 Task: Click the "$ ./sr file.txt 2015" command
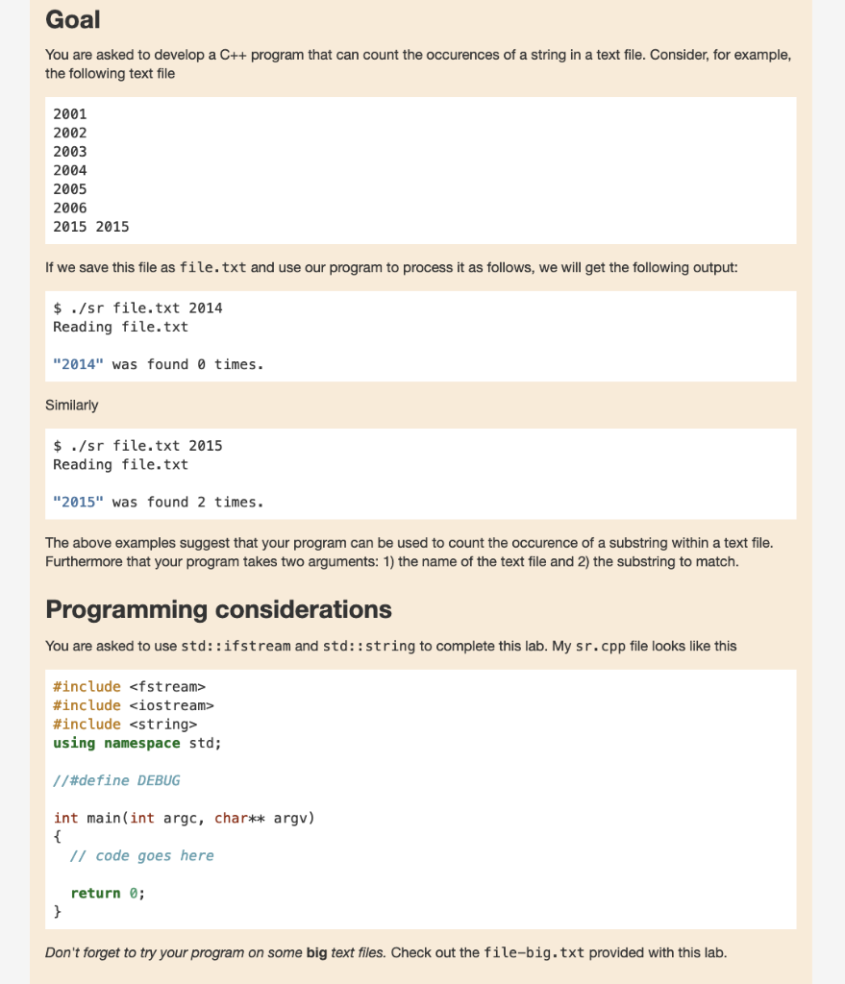137,446
